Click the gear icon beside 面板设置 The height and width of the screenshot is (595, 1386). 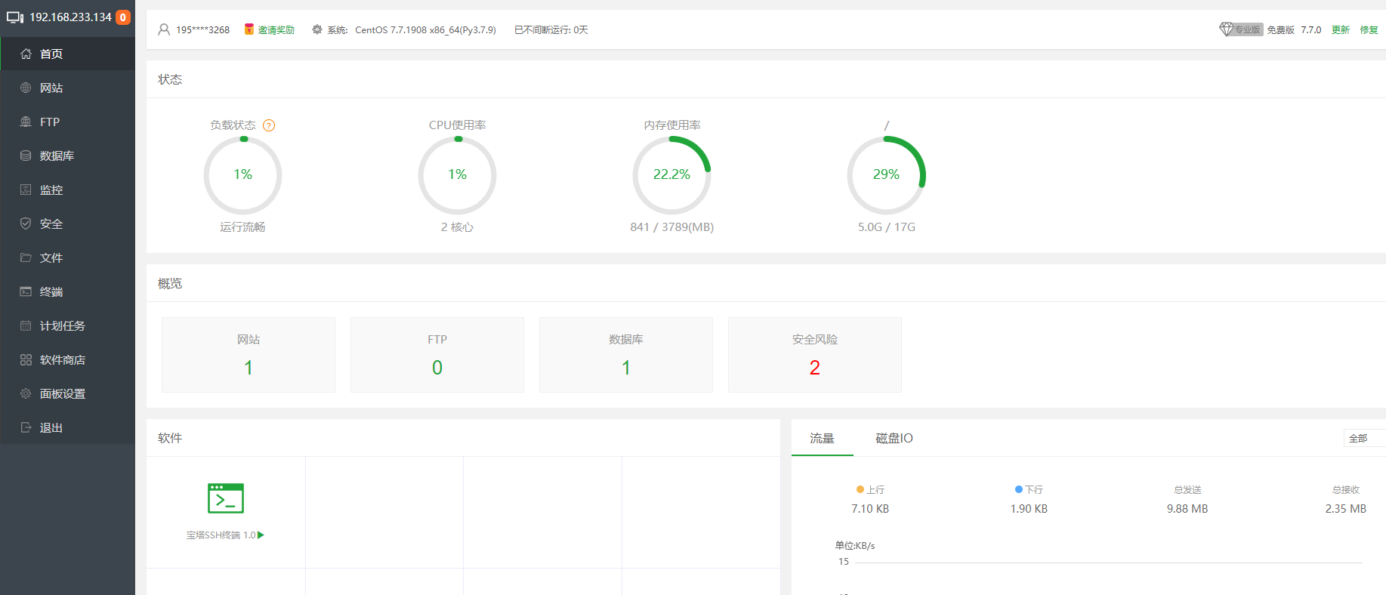[x=26, y=393]
